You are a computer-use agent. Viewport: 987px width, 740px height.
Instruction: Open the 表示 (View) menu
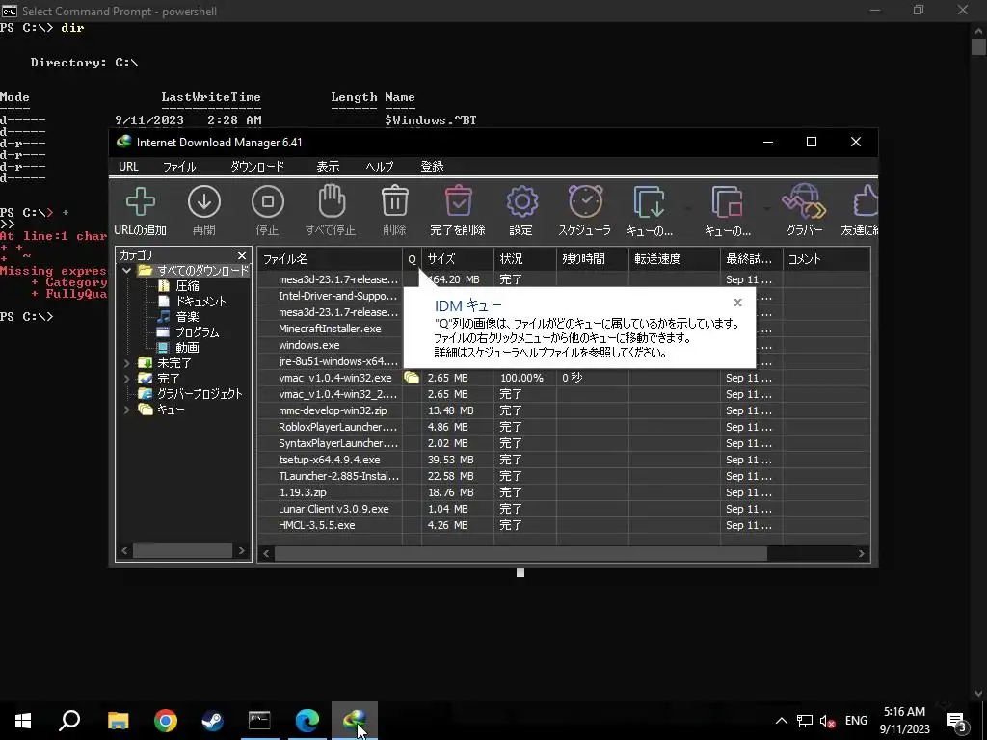click(328, 166)
